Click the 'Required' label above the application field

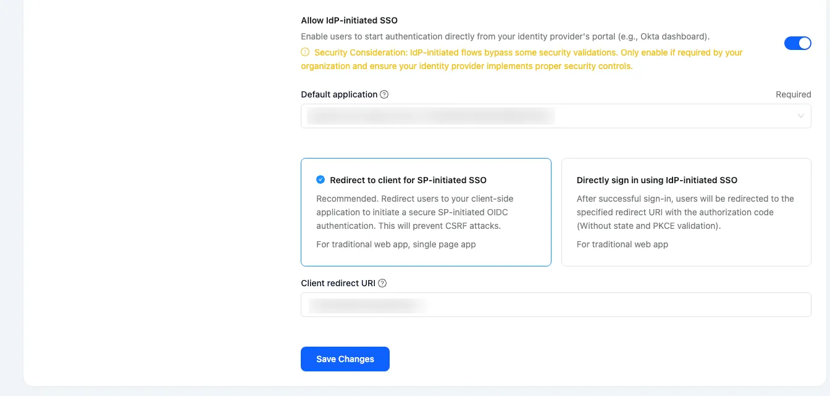pyautogui.click(x=793, y=94)
